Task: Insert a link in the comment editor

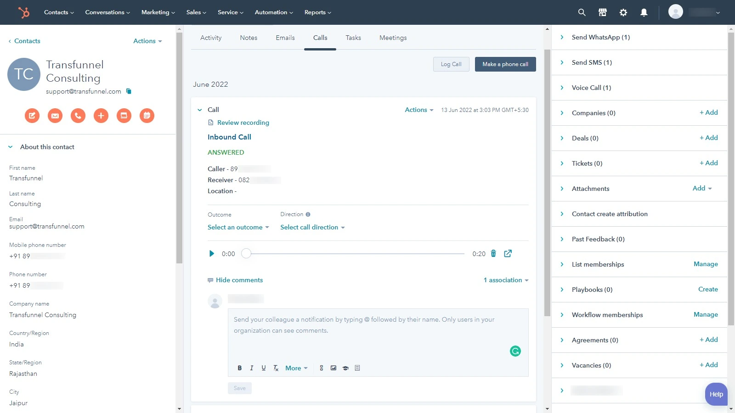Action: coord(321,368)
